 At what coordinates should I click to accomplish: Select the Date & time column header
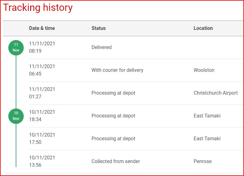pos(42,28)
